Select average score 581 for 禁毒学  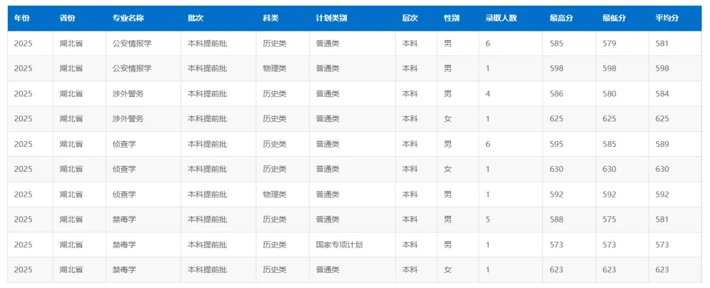tap(662, 219)
